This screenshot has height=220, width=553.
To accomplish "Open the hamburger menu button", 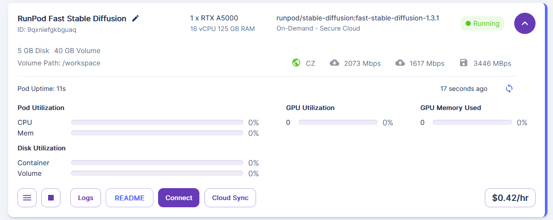I will (x=27, y=198).
